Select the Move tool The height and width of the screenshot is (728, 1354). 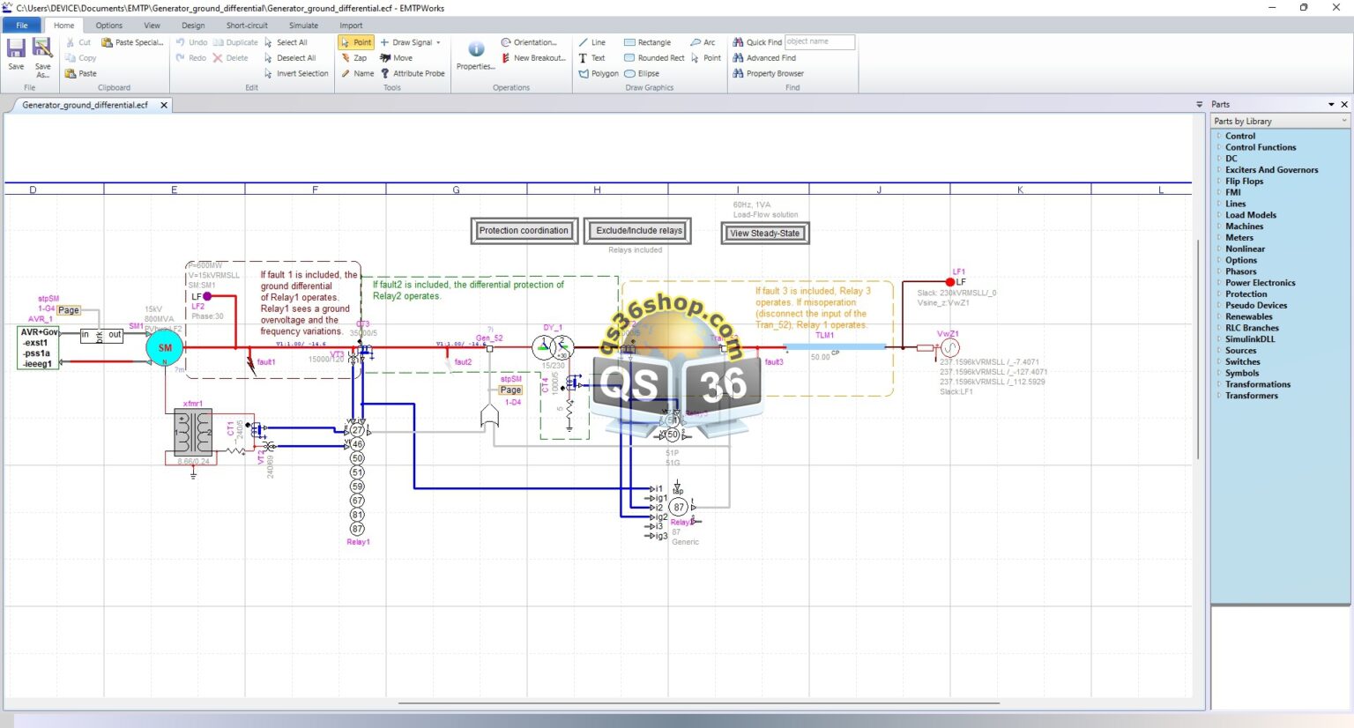pyautogui.click(x=400, y=57)
